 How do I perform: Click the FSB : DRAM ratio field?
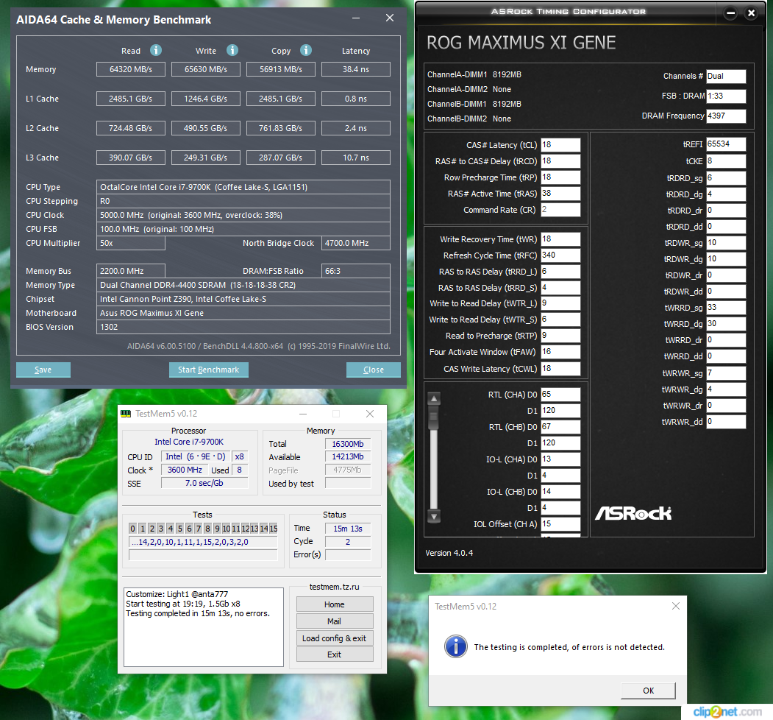pos(726,96)
